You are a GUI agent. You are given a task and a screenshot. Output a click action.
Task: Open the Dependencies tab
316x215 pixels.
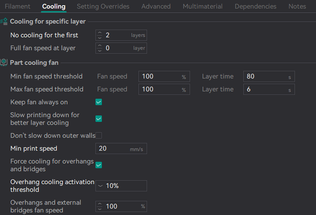[x=255, y=7]
